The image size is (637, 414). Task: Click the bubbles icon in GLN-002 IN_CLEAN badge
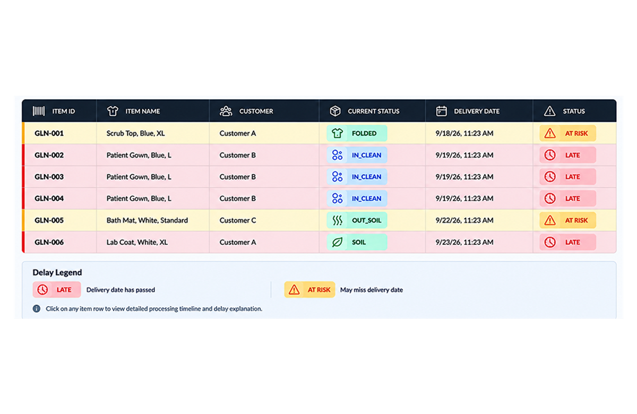coord(337,155)
